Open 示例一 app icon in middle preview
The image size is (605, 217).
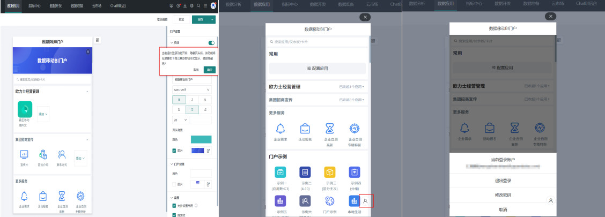point(281,172)
